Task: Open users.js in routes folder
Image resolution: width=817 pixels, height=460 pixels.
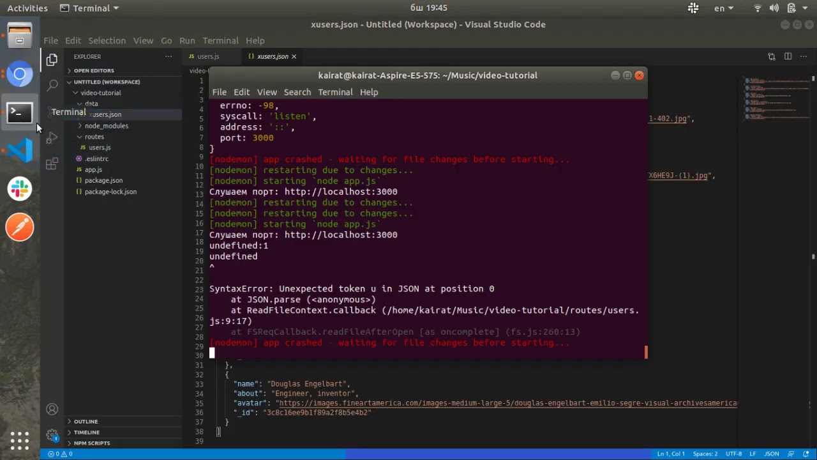Action: pos(100,148)
